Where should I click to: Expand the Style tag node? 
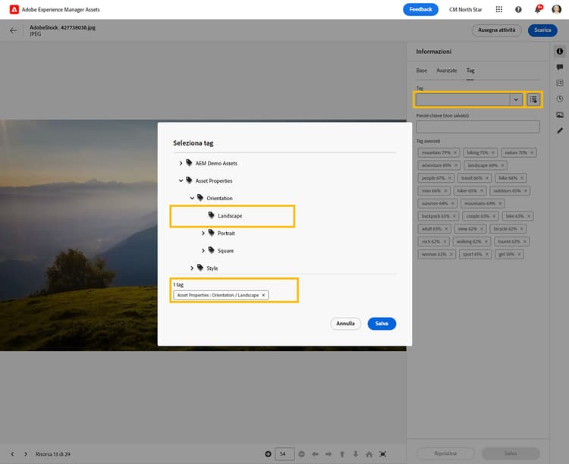coord(192,268)
